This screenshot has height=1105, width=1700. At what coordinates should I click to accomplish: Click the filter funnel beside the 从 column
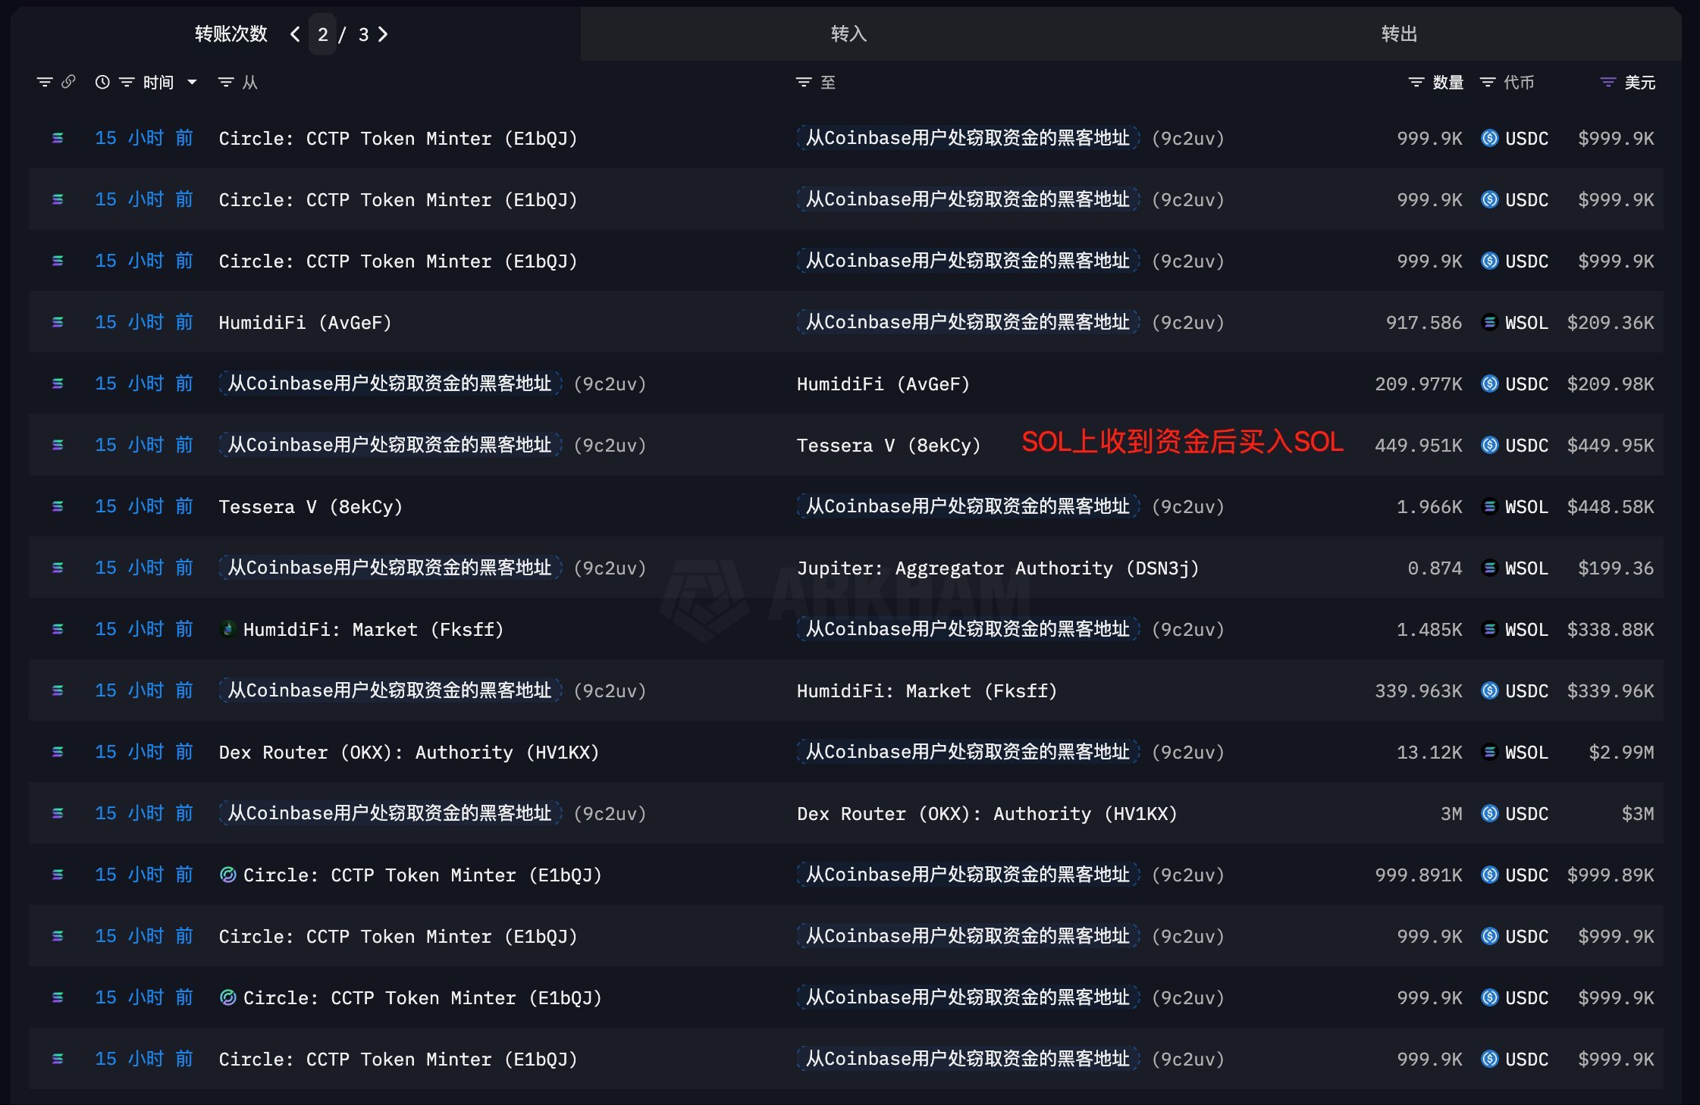tap(225, 82)
